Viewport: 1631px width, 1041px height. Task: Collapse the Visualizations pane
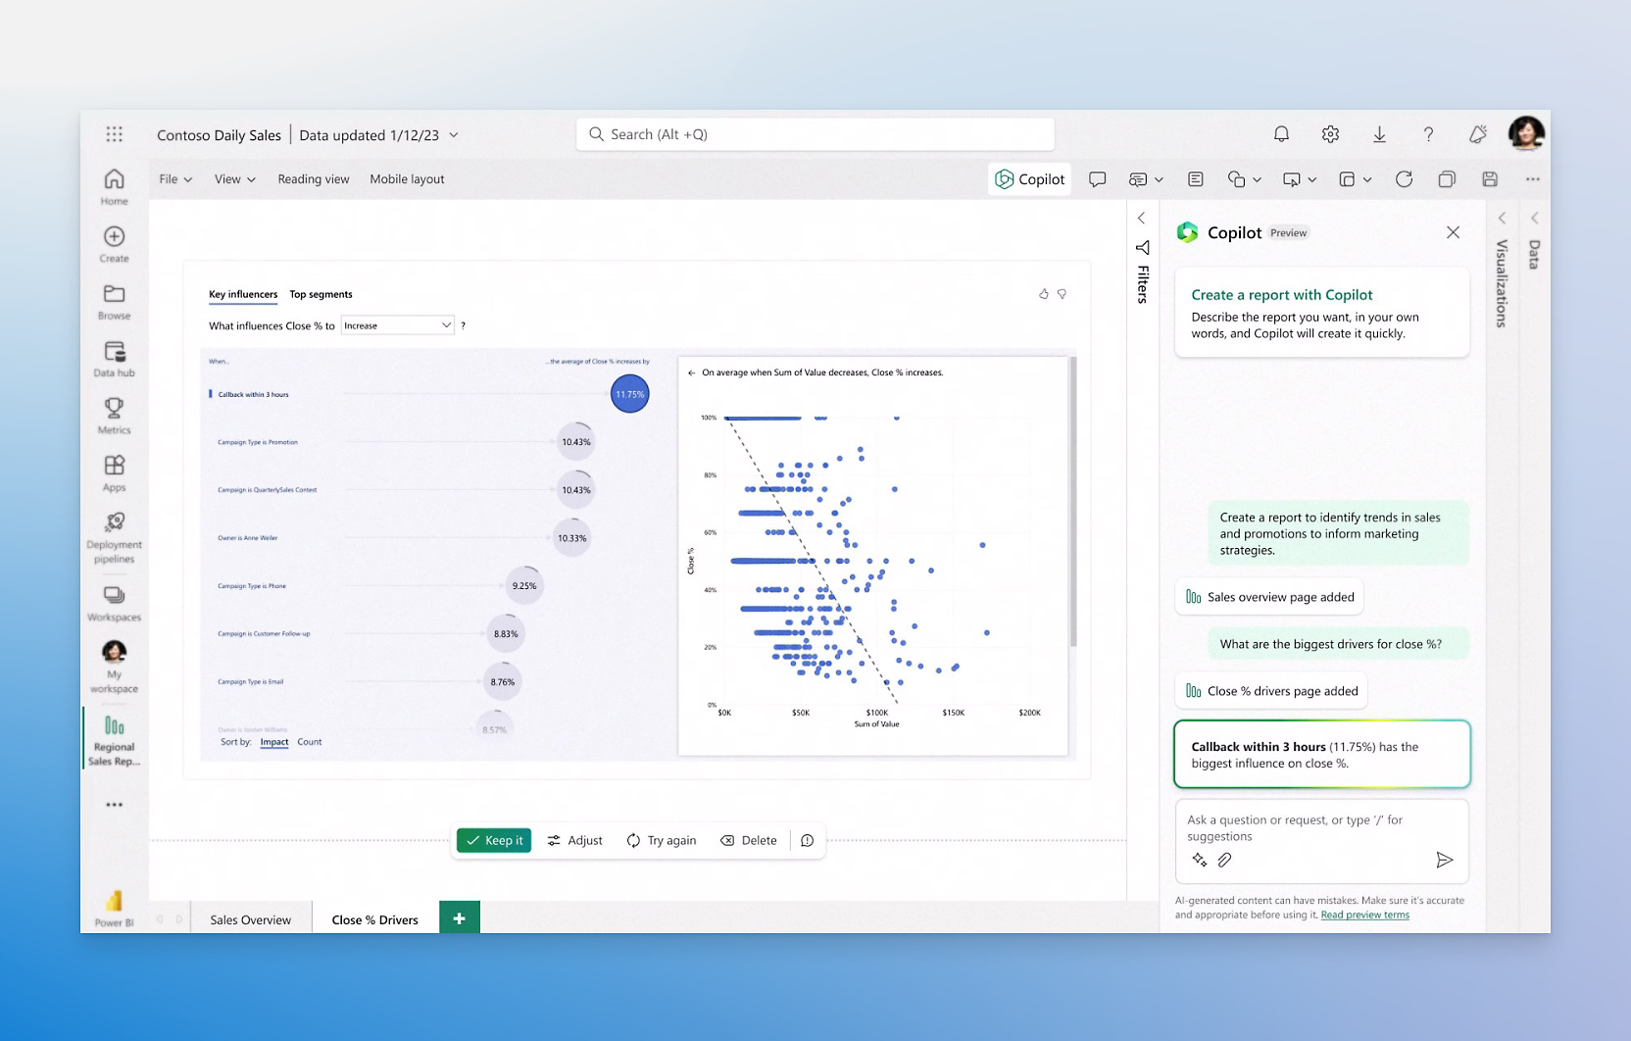1503,218
